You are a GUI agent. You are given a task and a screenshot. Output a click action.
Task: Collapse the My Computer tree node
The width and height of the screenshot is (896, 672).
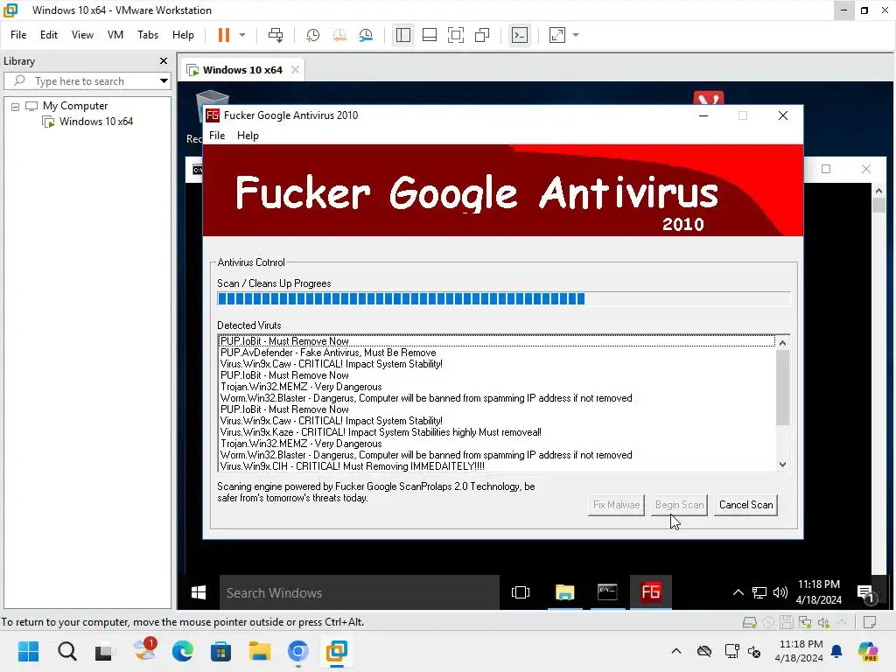[x=16, y=106]
